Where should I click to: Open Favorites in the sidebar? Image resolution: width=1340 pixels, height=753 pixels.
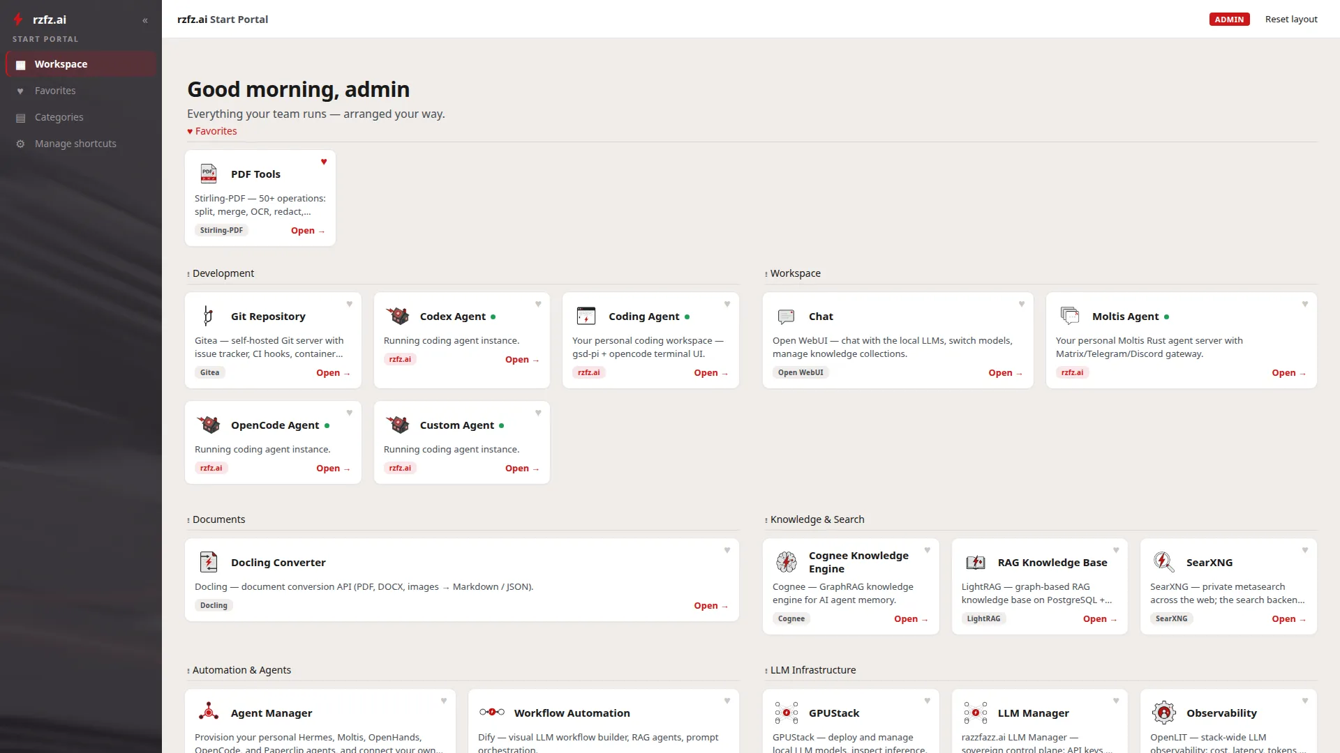[81, 91]
